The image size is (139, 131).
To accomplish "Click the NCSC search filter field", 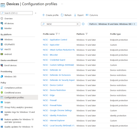I will tap(60, 24).
